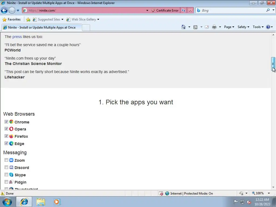Image resolution: width=276 pixels, height=207 pixels.
Task: Click the Add to Favorites Bar icon
Action: tap(28, 19)
